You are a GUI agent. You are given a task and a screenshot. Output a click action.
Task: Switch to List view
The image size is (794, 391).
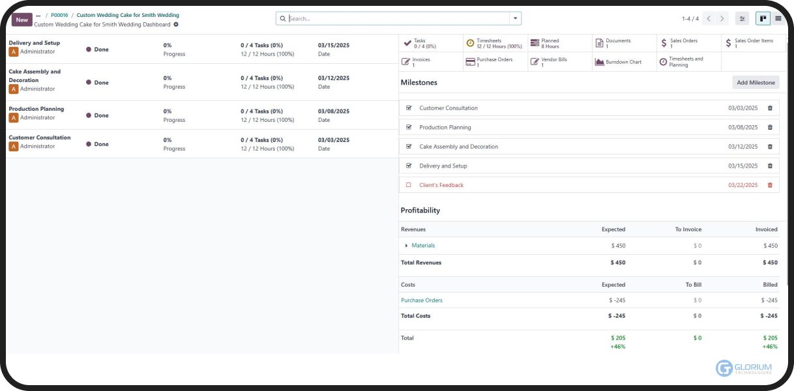[x=778, y=19]
